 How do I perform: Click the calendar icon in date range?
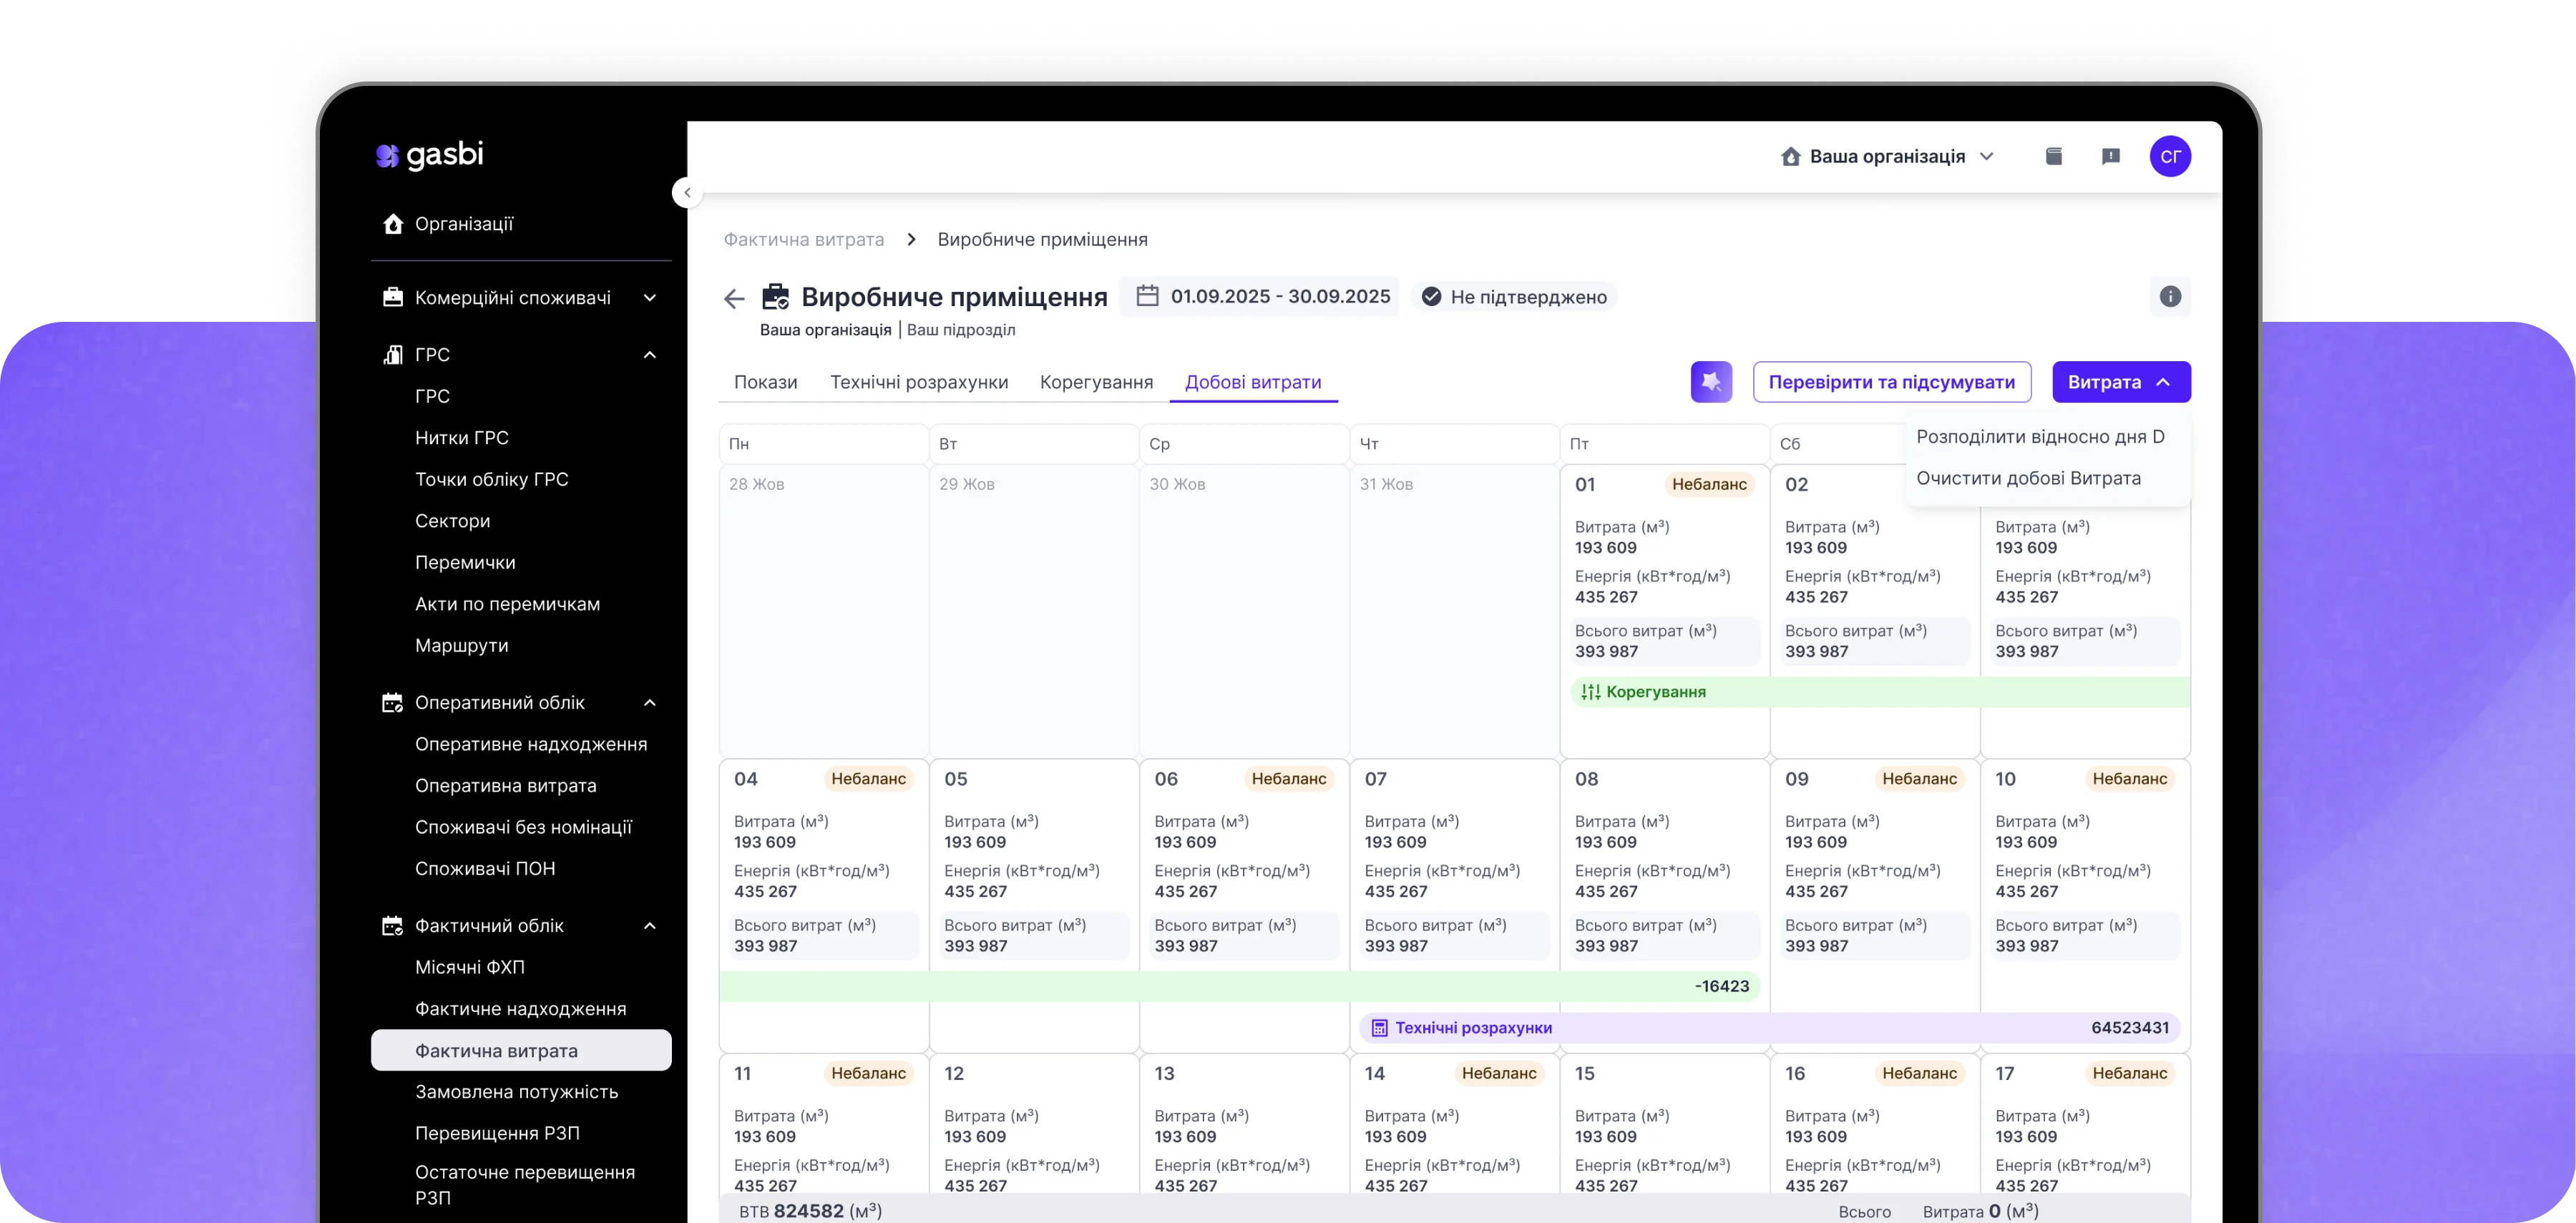[x=1147, y=296]
